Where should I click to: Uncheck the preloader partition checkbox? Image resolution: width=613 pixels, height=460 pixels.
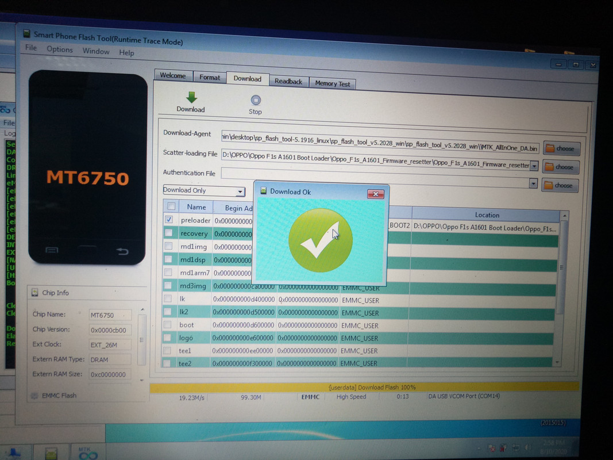click(169, 220)
